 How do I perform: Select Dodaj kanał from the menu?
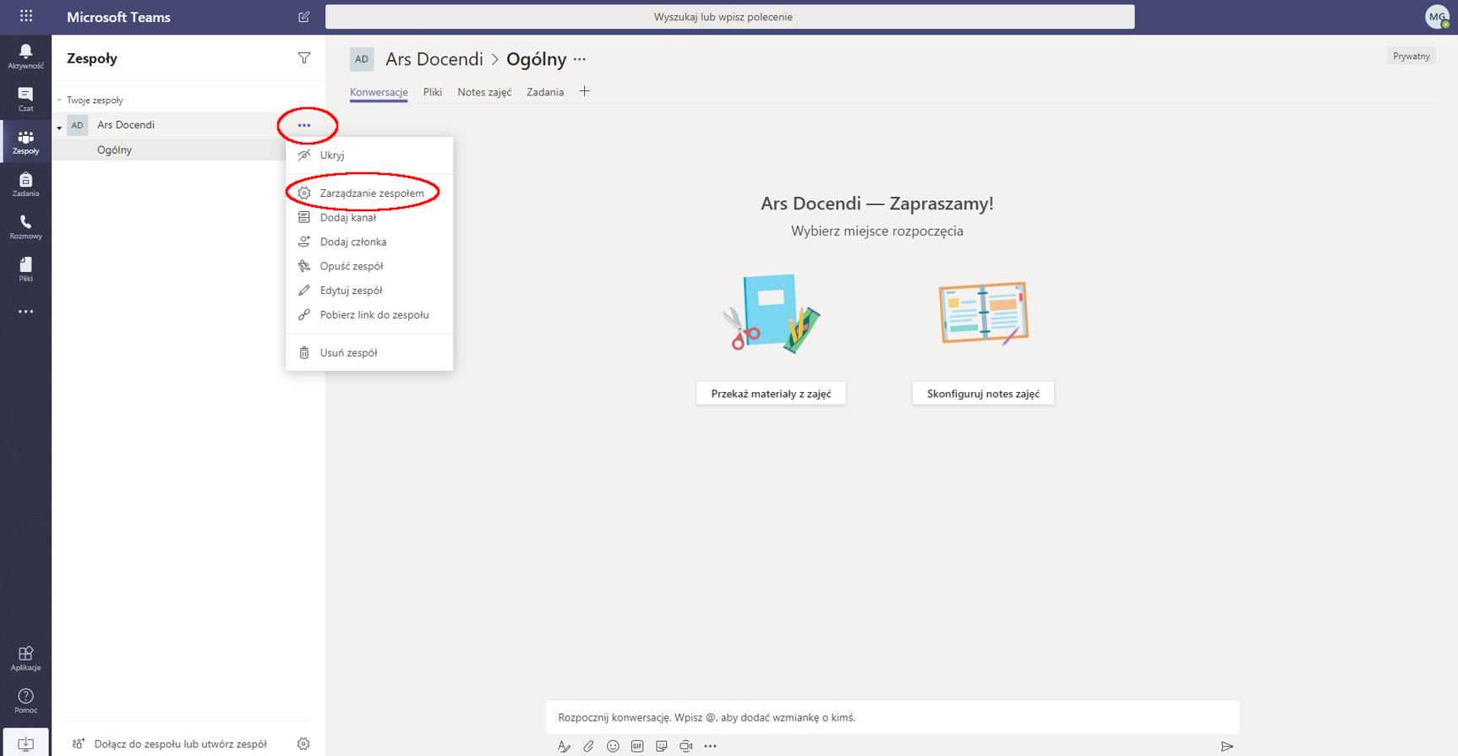pos(369,218)
